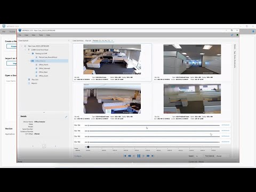Toggle the Office_West clip checkbox
This screenshot has height=192, width=256.
pos(36,72)
